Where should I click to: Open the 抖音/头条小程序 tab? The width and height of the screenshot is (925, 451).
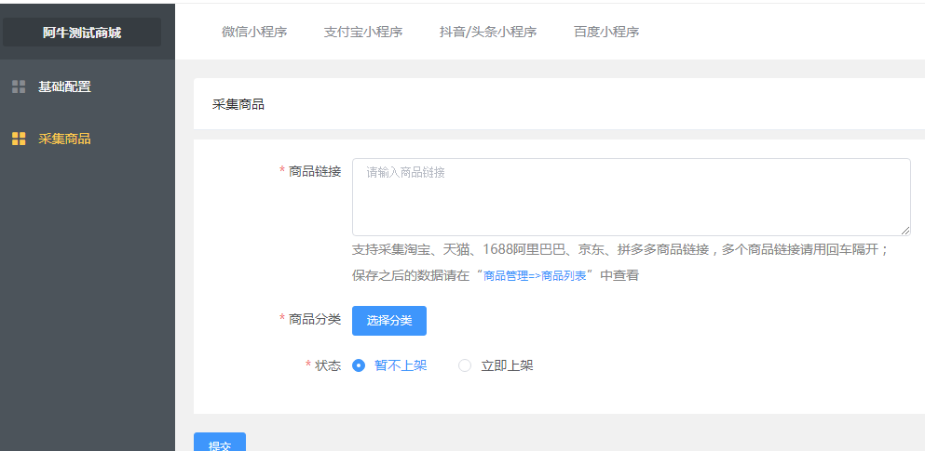point(488,32)
